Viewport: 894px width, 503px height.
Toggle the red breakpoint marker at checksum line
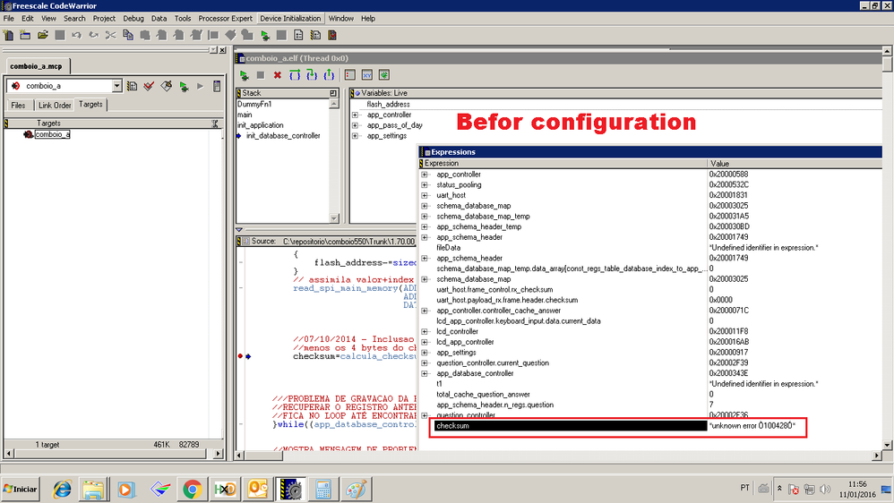240,356
